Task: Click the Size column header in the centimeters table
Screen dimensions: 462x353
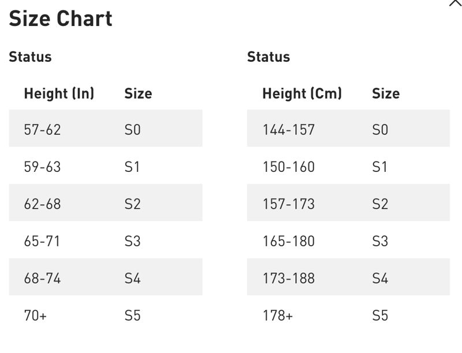Action: (386, 93)
